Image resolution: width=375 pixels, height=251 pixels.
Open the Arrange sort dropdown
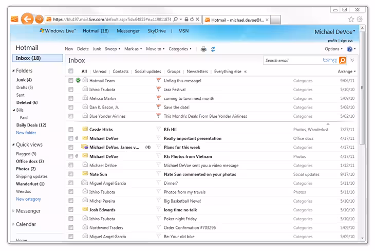[347, 71]
